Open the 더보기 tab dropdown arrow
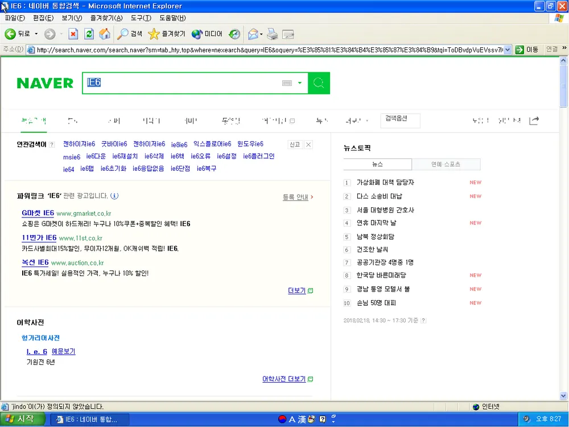569x427 pixels. pyautogui.click(x=366, y=121)
